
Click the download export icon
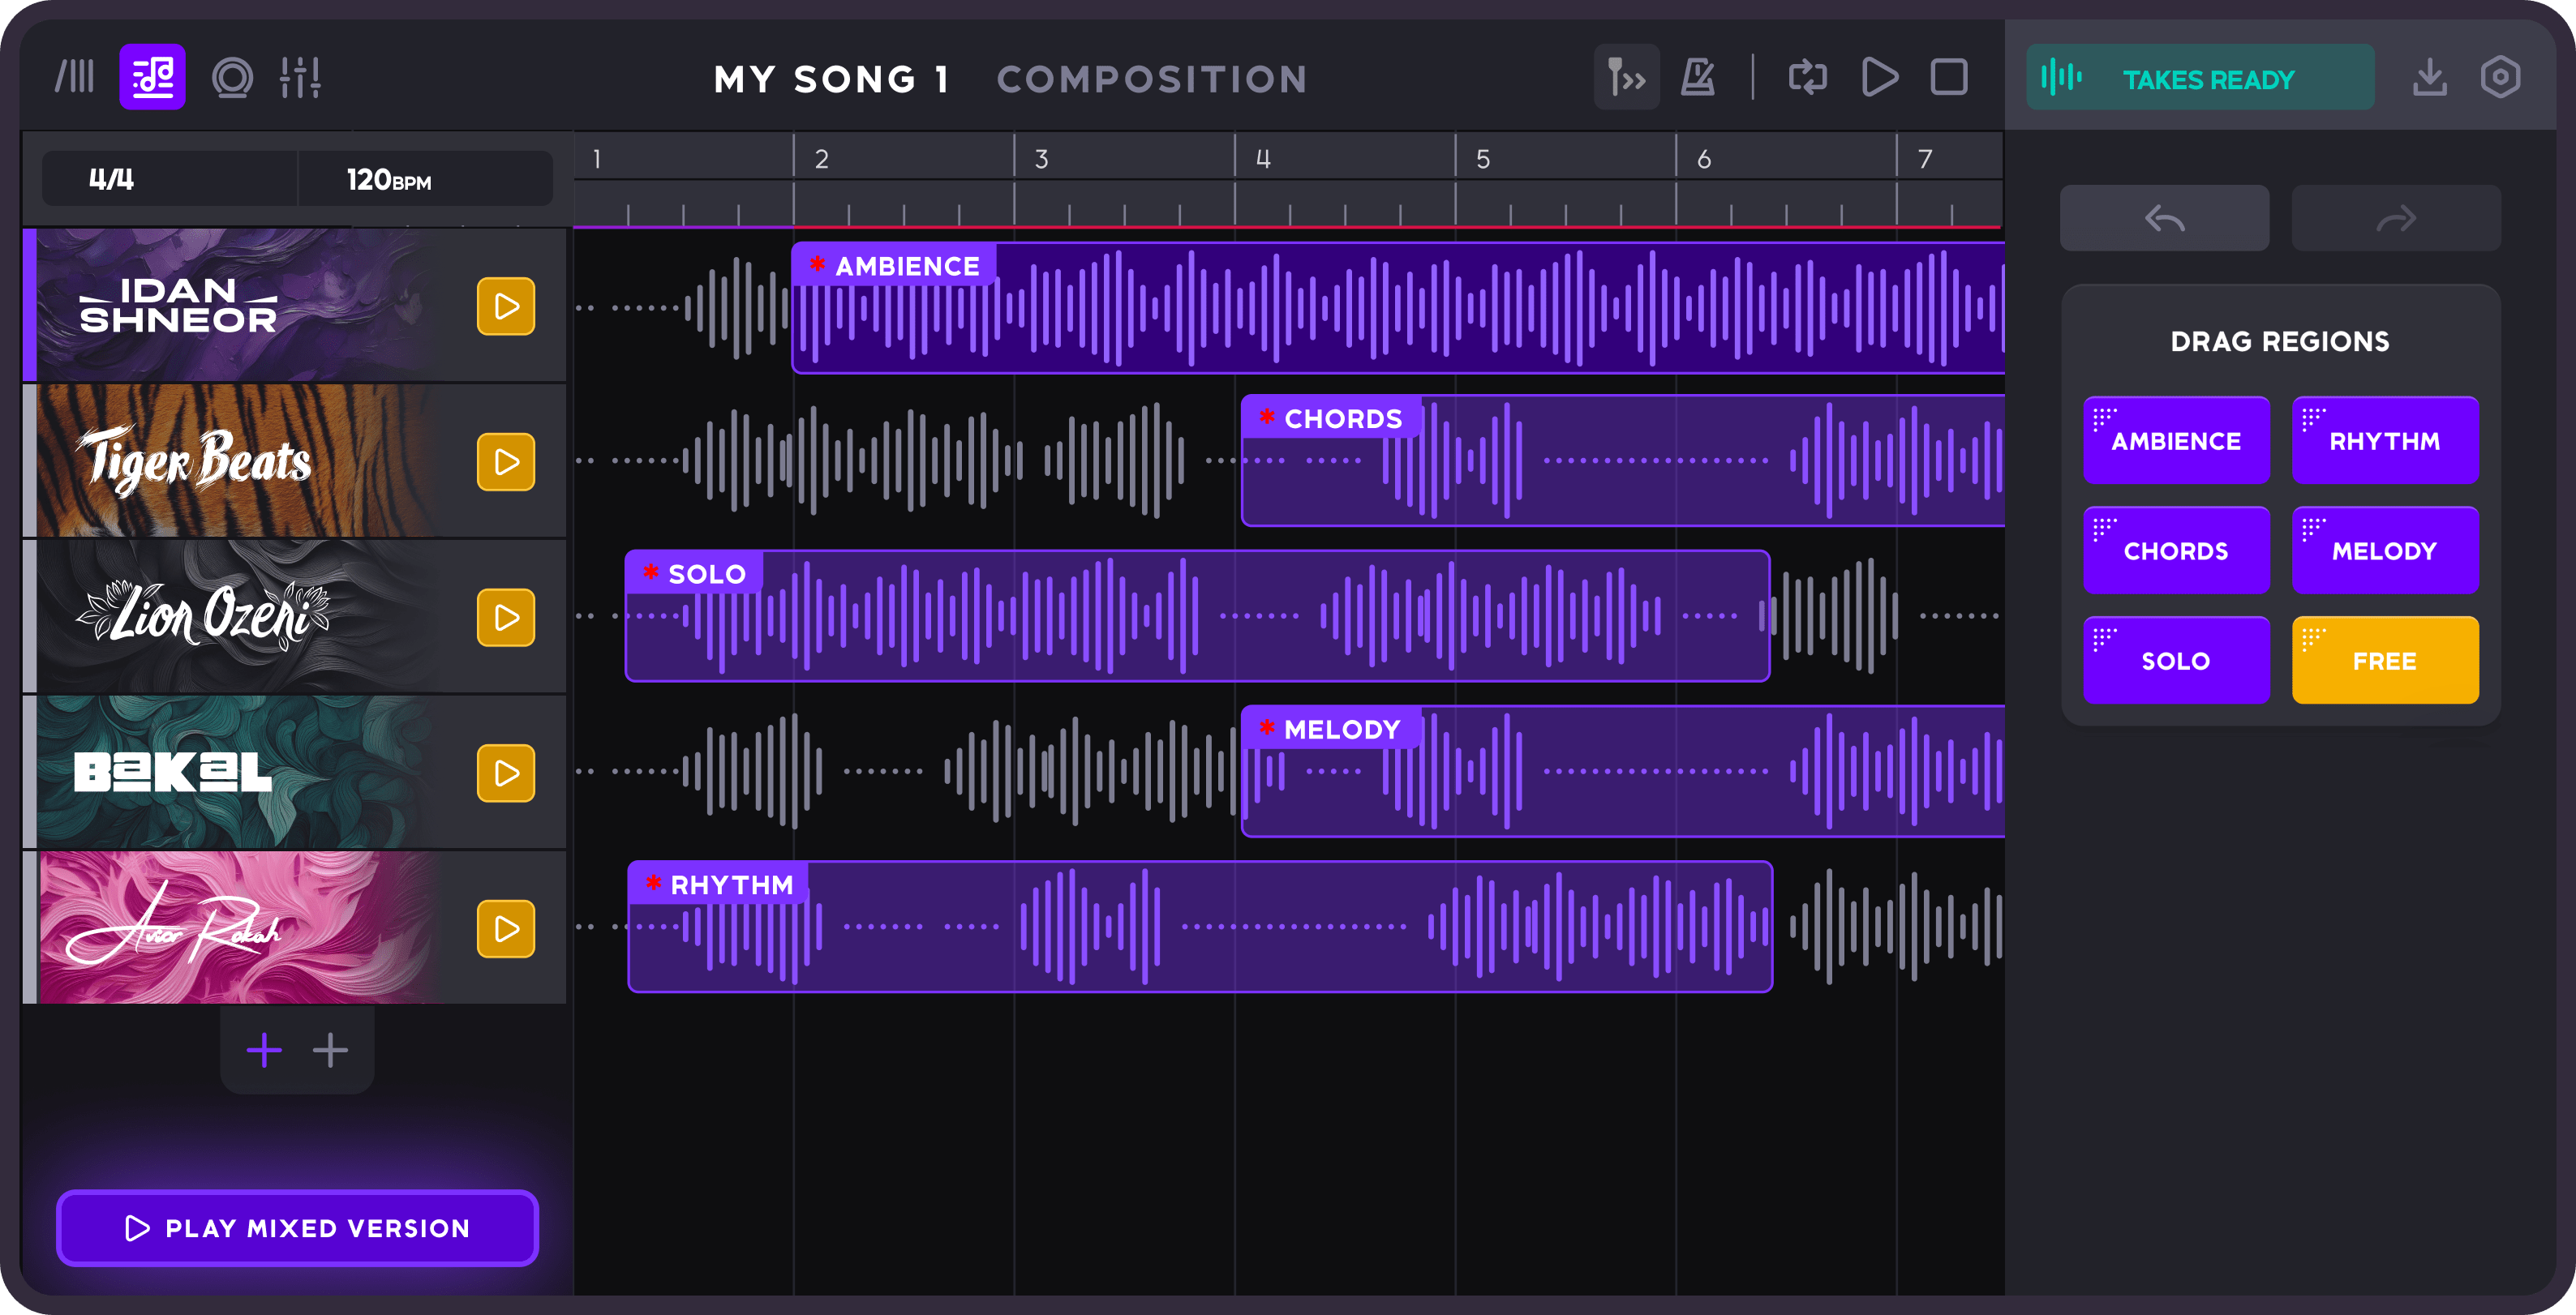tap(2429, 77)
